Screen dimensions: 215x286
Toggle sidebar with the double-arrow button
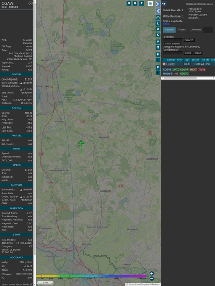click(x=164, y=4)
